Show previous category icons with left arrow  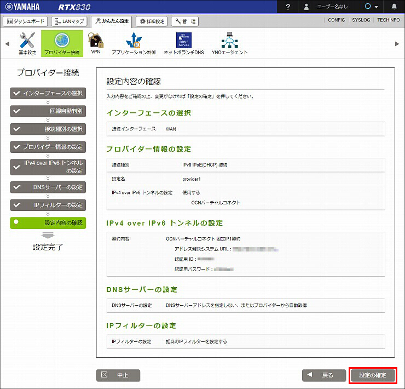tap(7, 44)
